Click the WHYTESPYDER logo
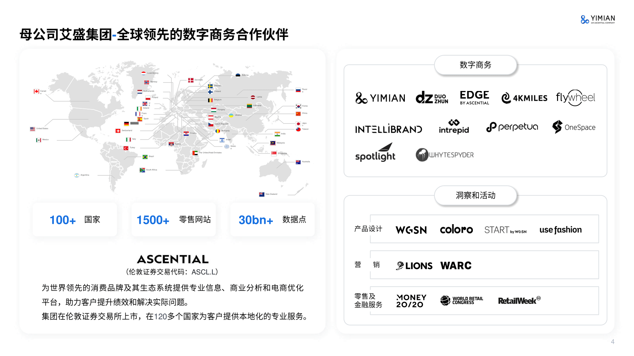 pos(445,155)
